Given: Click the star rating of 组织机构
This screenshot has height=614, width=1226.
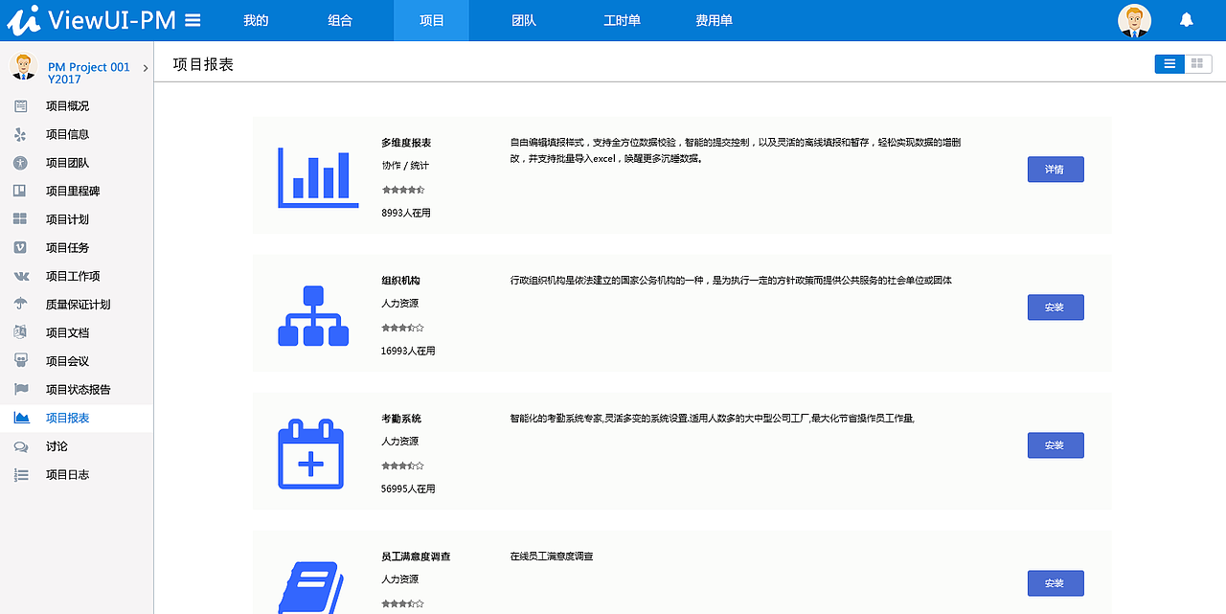Looking at the screenshot, I should tap(402, 328).
